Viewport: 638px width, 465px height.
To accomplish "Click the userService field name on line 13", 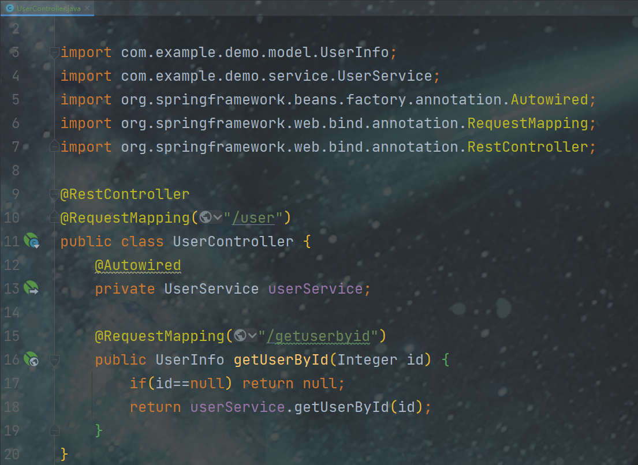I will (315, 289).
